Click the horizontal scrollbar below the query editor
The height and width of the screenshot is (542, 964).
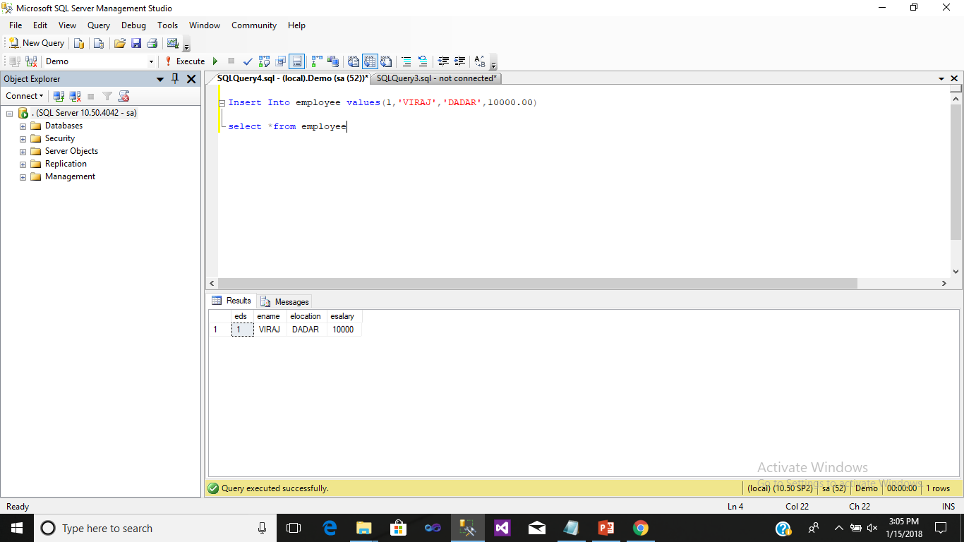(536, 283)
